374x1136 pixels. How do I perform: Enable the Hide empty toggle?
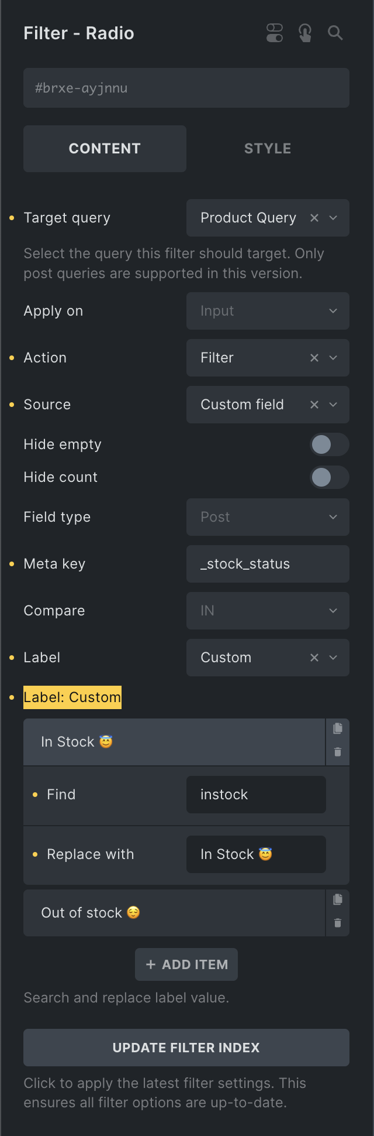point(329,444)
